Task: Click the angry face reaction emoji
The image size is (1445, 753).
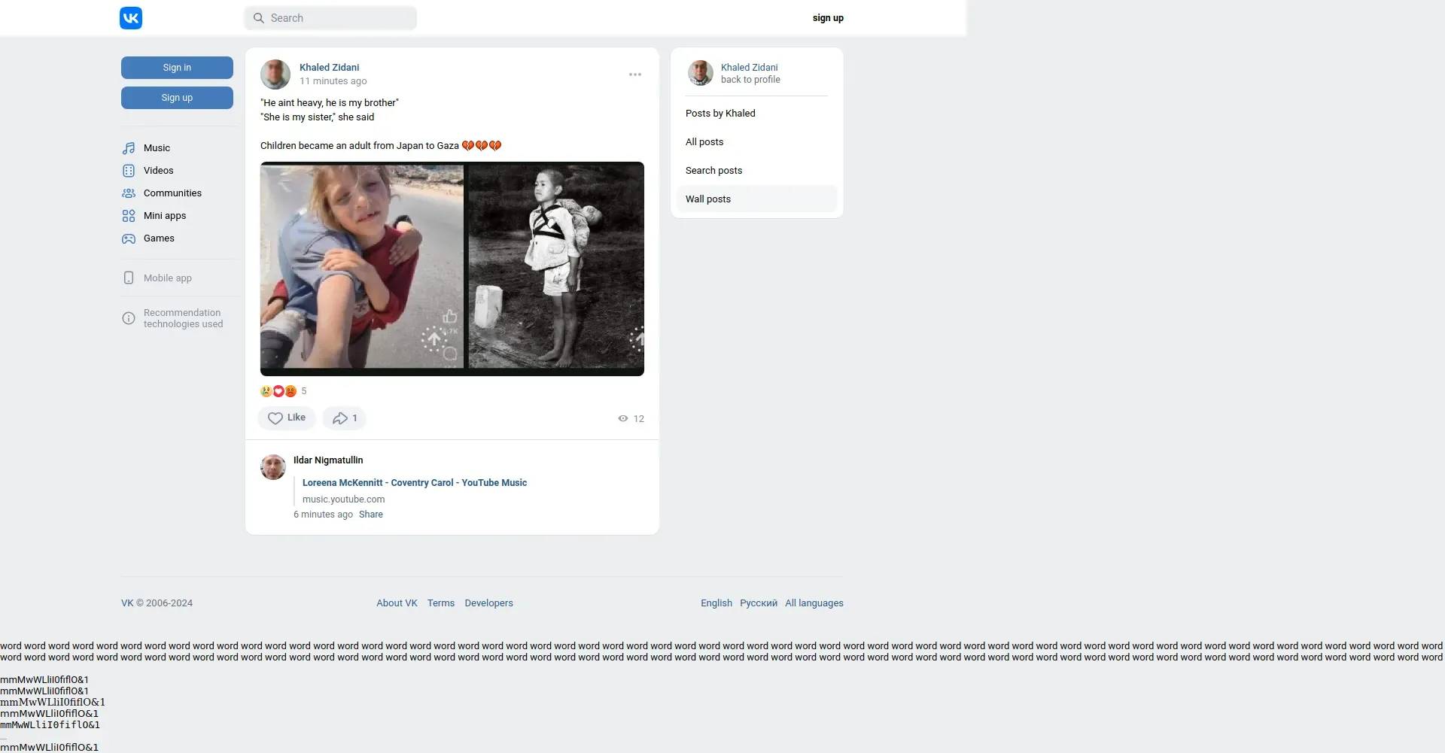Action: [291, 391]
